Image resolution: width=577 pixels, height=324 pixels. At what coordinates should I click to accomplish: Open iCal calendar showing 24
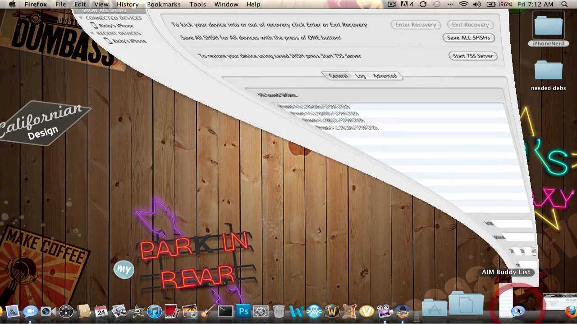101,311
